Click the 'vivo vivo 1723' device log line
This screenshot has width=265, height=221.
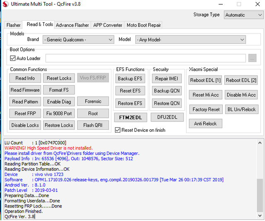pyautogui.click(x=34, y=174)
